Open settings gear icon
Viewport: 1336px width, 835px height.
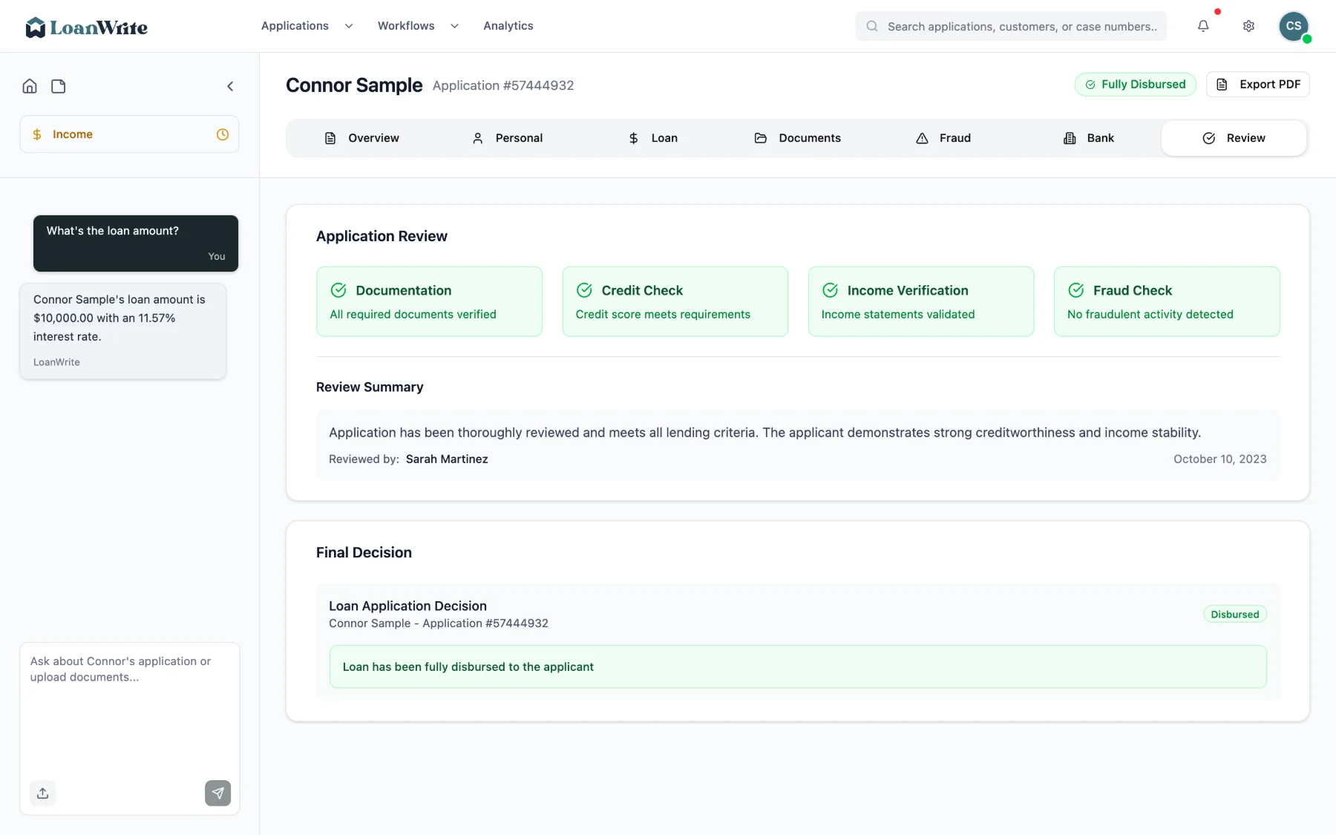(x=1248, y=26)
